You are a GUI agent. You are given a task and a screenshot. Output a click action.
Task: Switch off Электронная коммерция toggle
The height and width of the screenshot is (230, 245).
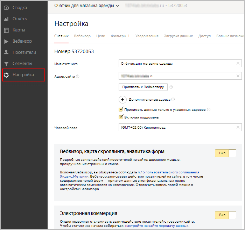225,215
